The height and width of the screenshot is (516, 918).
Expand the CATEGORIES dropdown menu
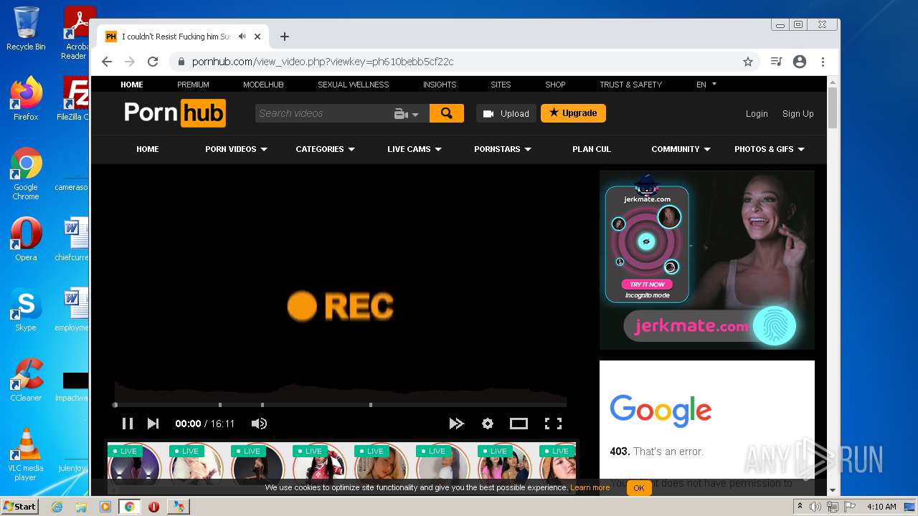[x=325, y=149]
